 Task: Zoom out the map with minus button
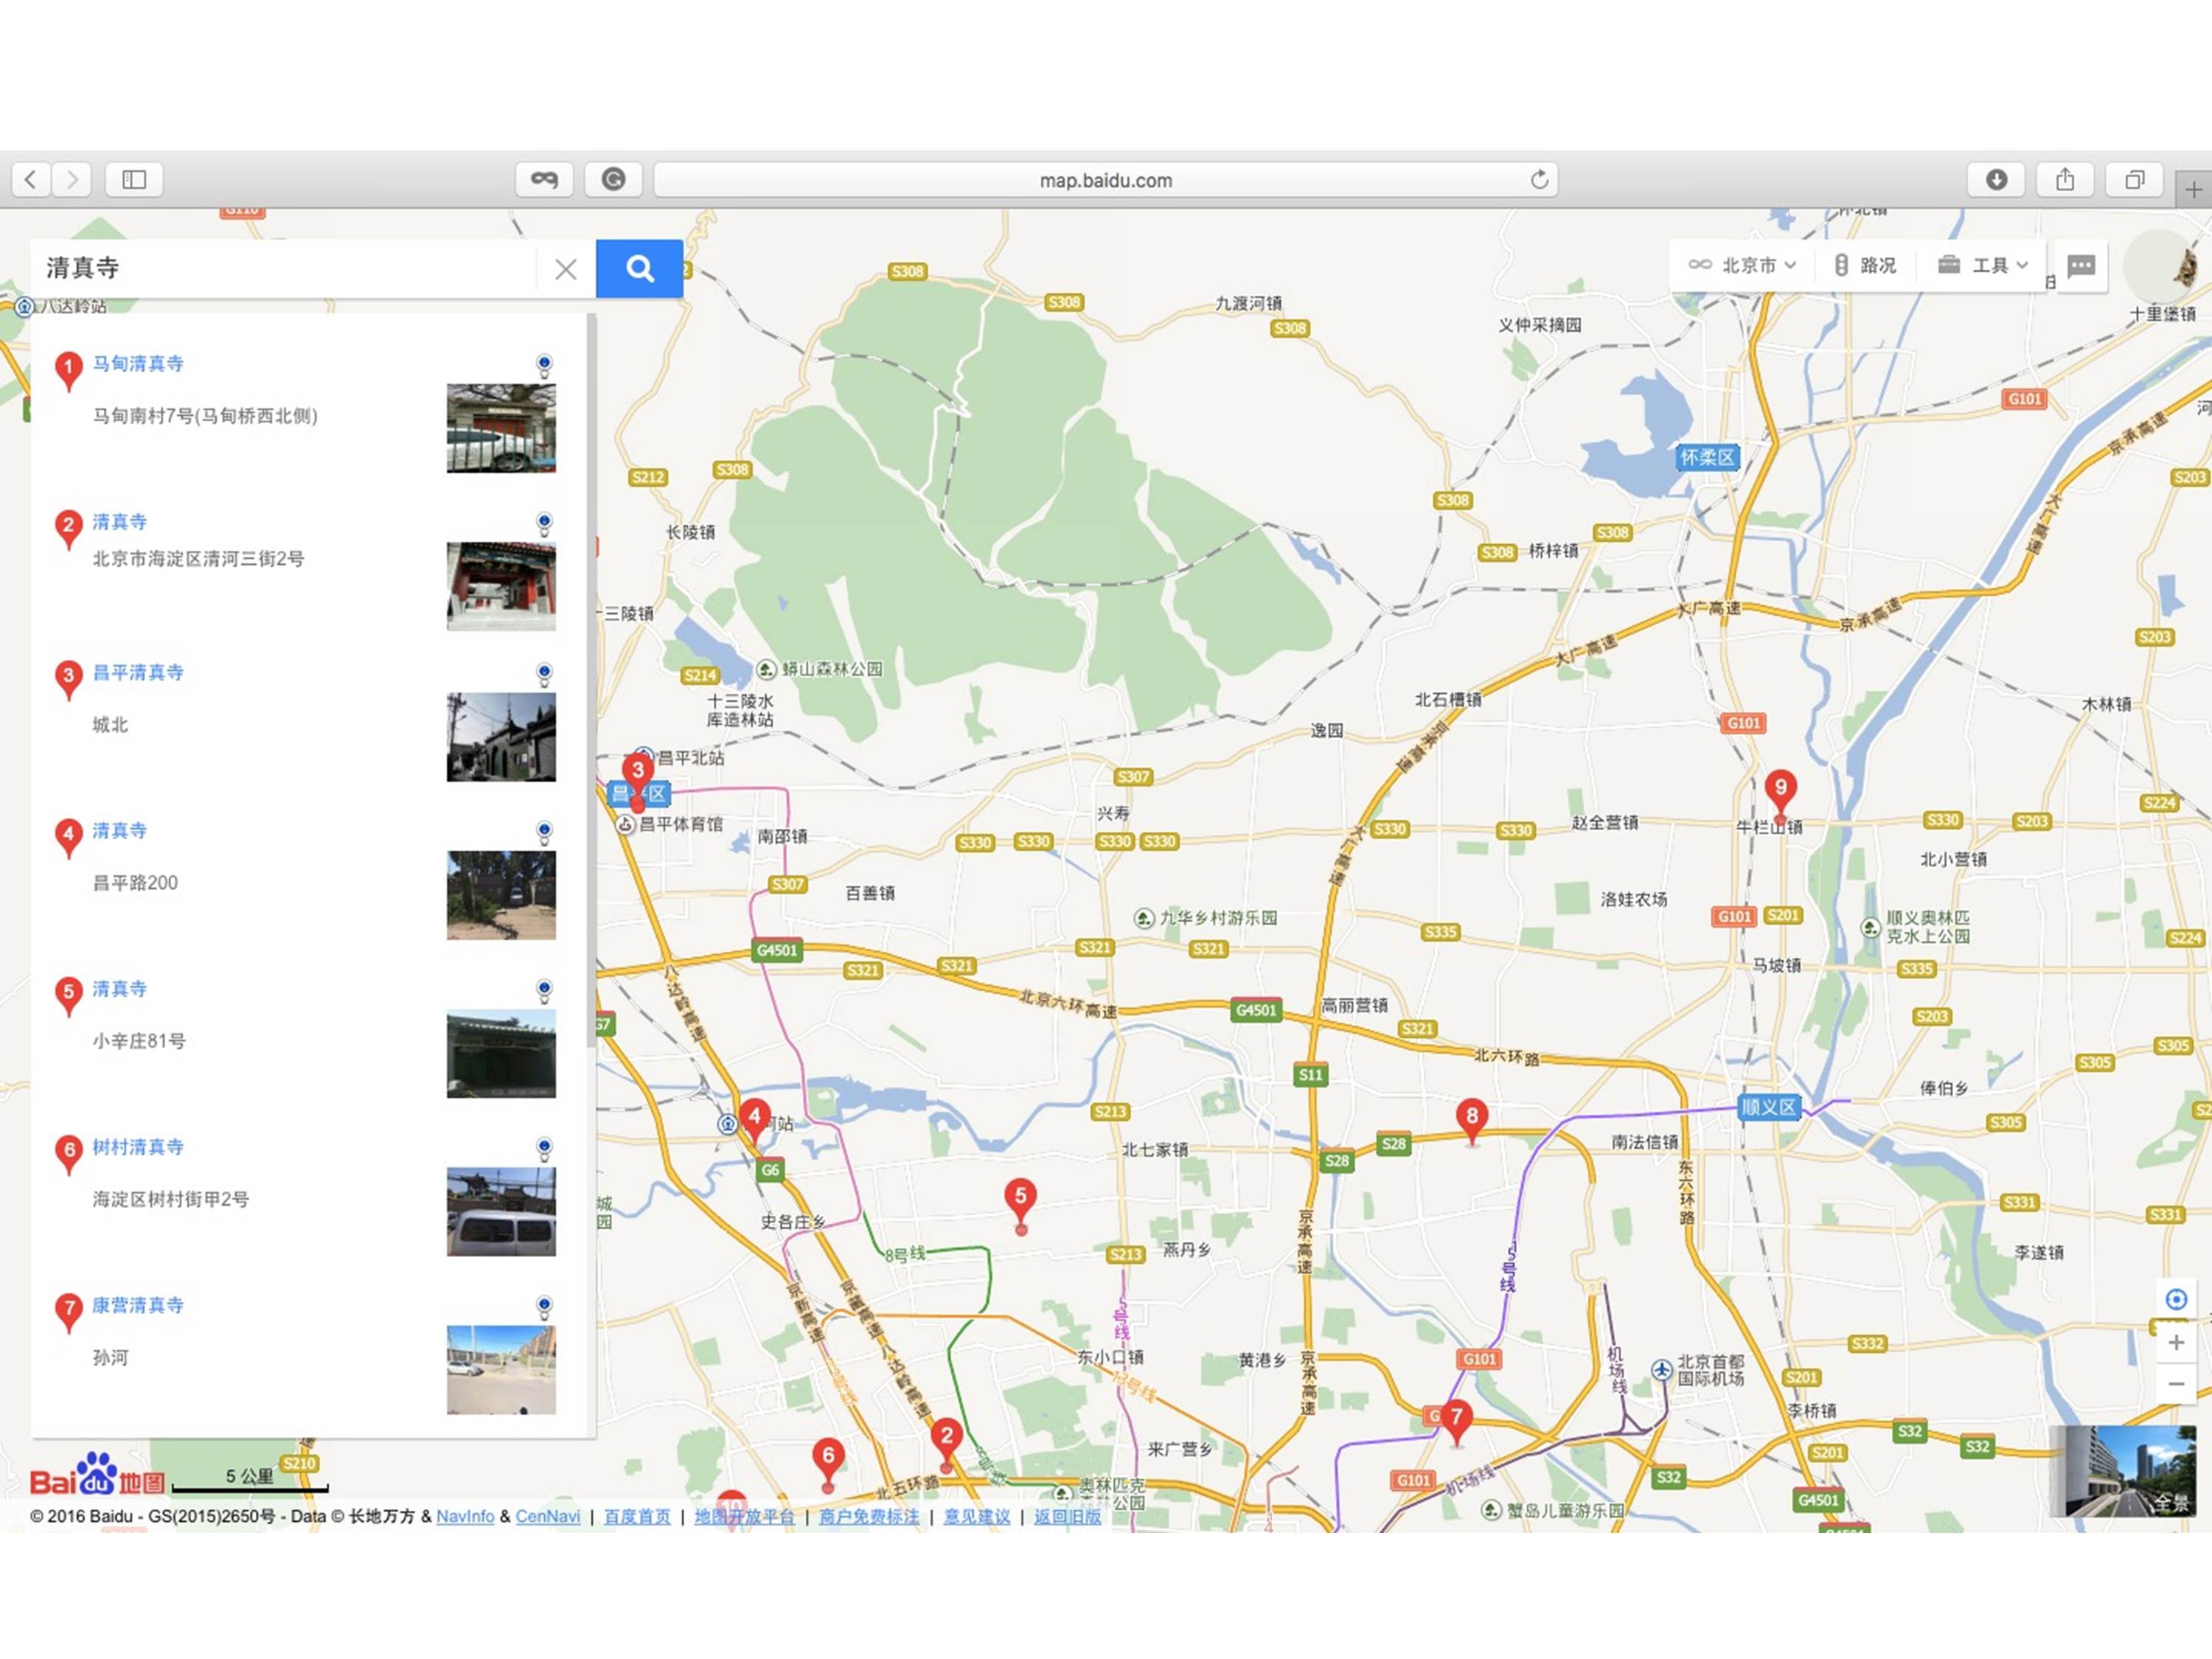pos(2176,1384)
